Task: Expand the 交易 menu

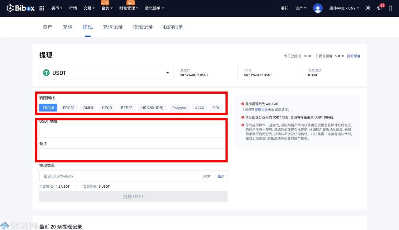Action: coord(89,8)
